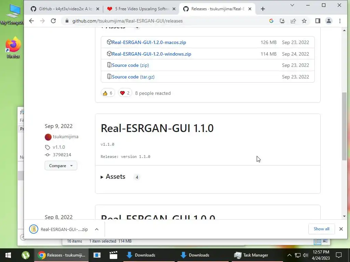The image size is (350, 262).
Task: Share this page via share icon
Action: pos(293,21)
